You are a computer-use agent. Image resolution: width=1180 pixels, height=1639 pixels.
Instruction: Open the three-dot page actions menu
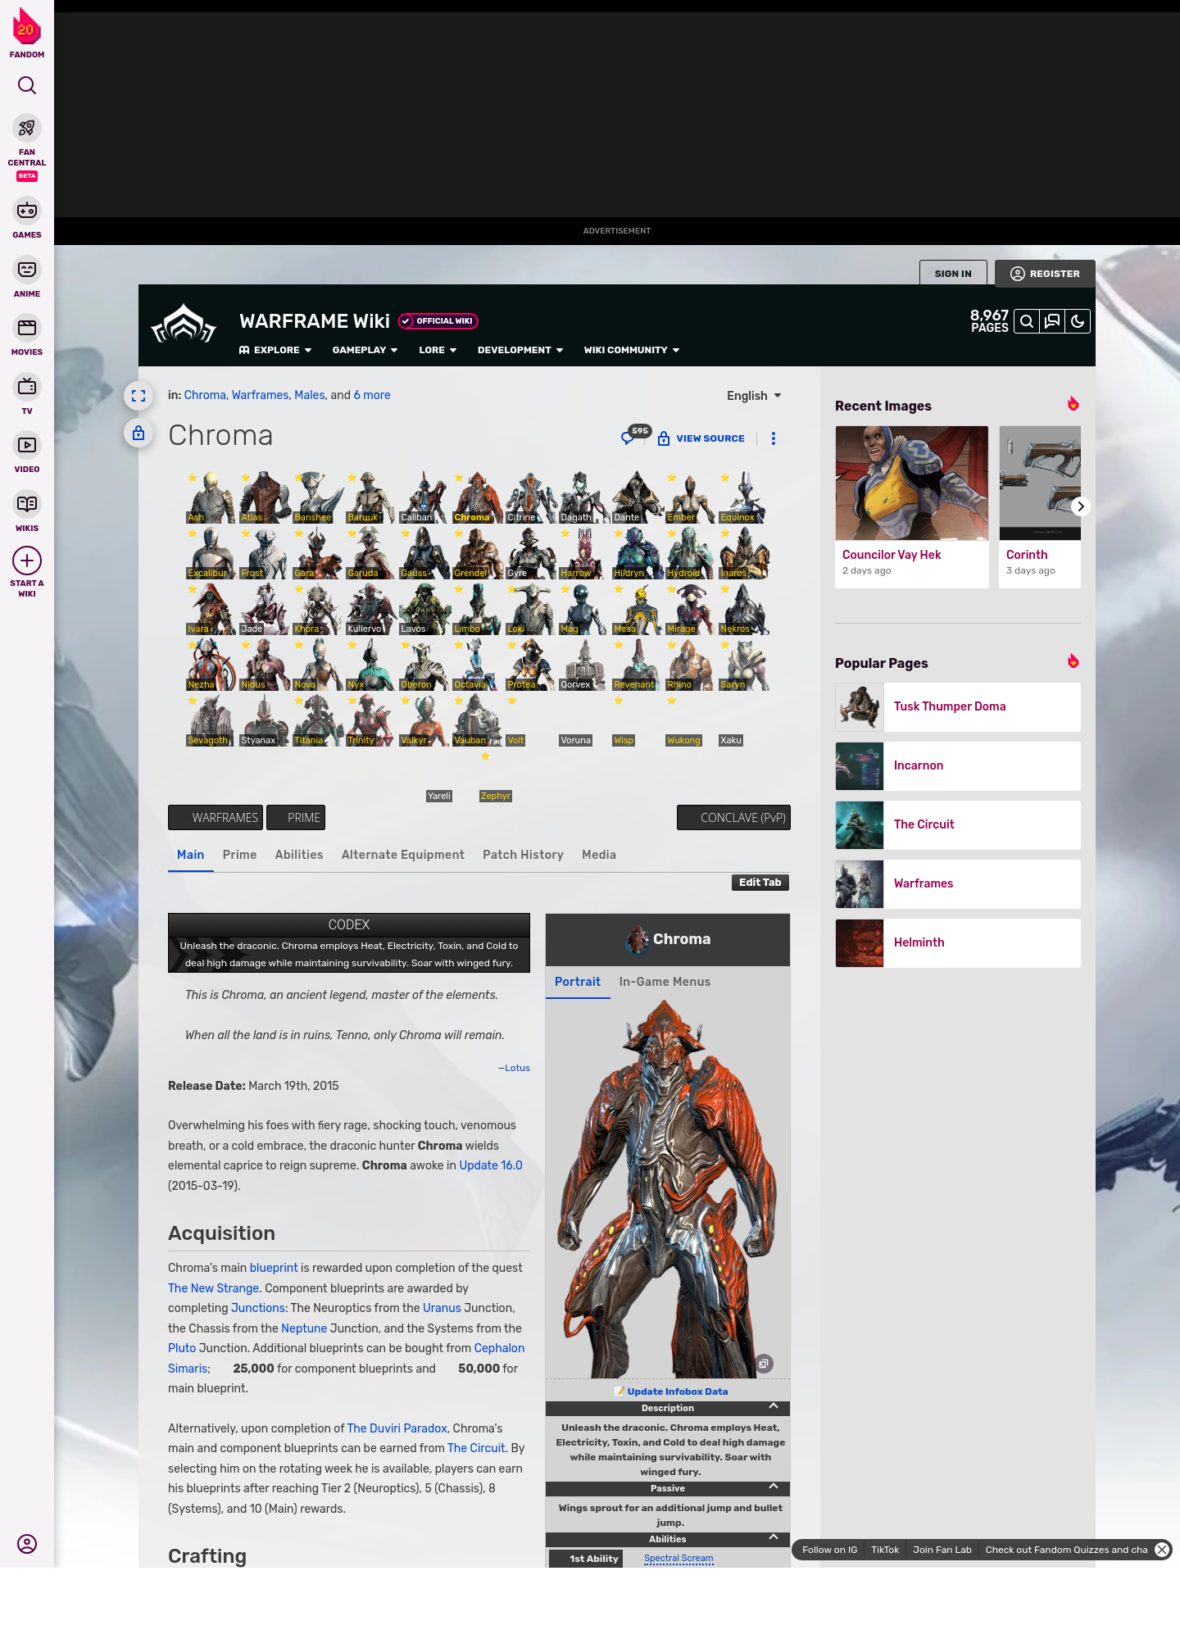[774, 438]
